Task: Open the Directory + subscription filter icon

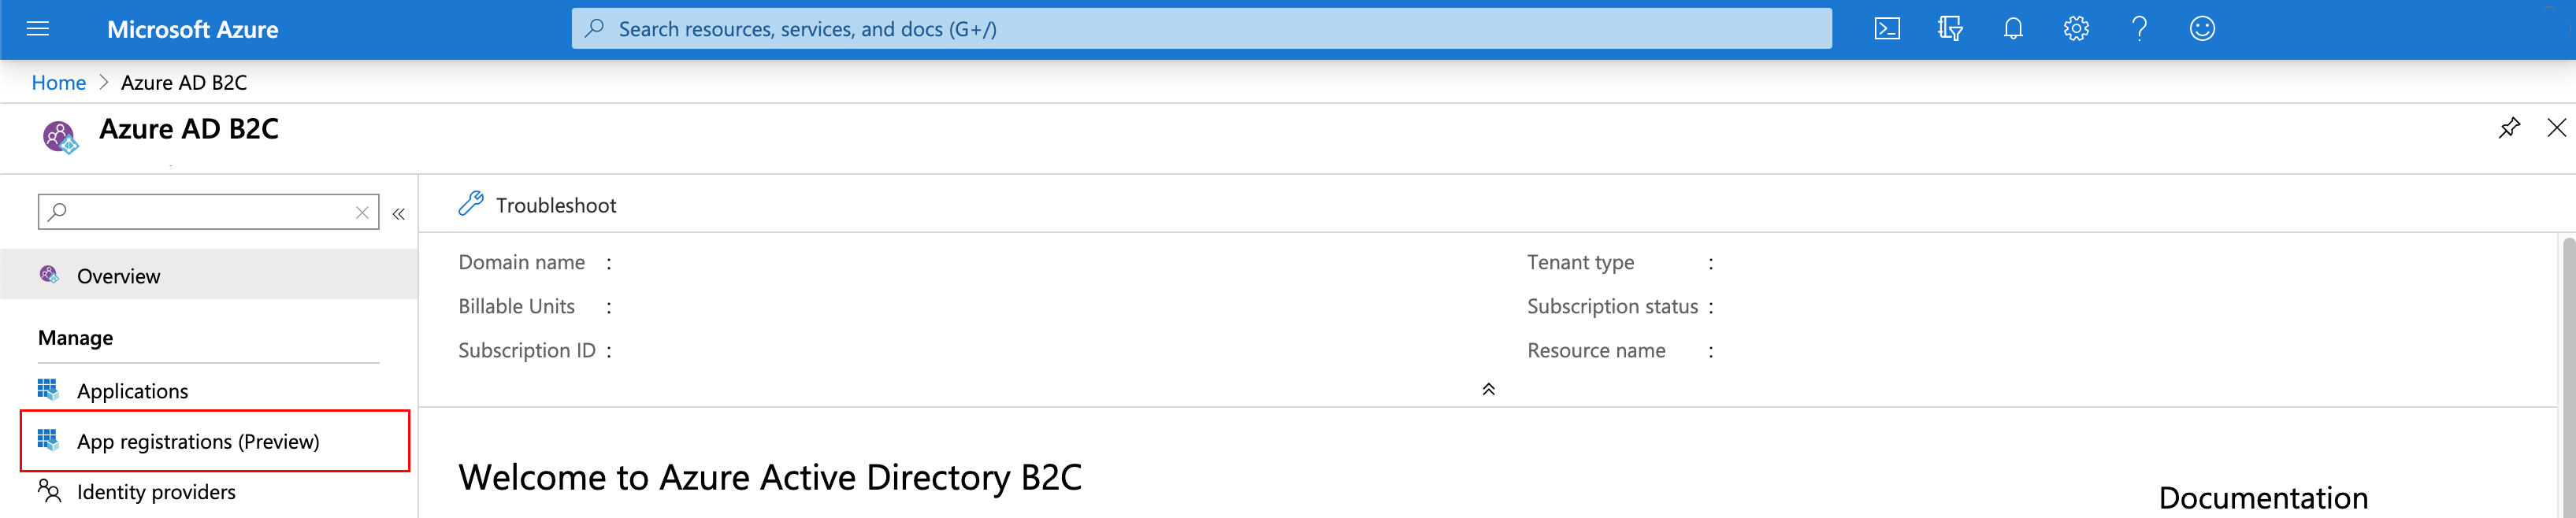Action: pos(1949,29)
